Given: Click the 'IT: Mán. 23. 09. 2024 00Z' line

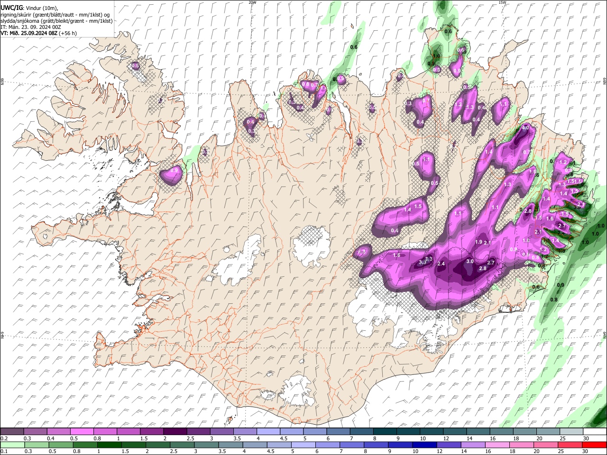Looking at the screenshot, I should [31, 27].
